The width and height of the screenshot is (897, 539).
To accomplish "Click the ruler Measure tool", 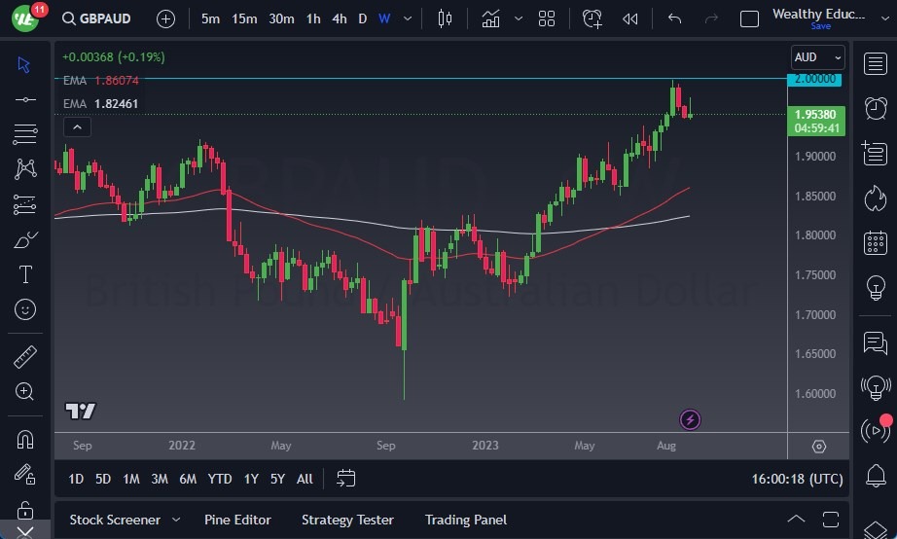I will pyautogui.click(x=25, y=357).
